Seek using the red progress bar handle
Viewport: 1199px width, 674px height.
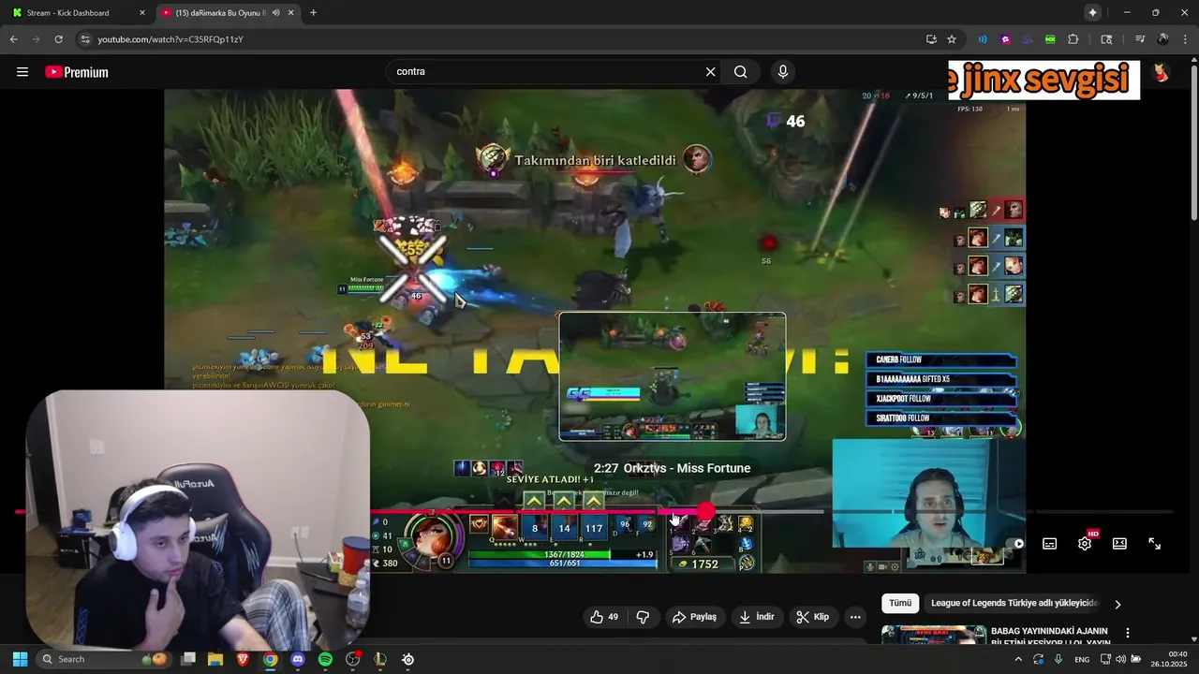pos(705,512)
